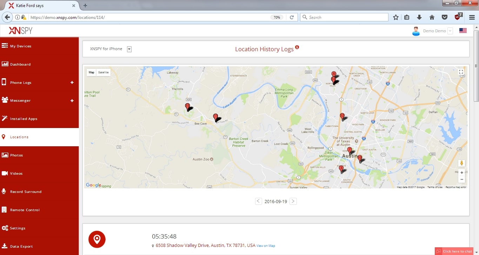The image size is (479, 255).
Task: Click the map marker near Bee Cave Rd
Action: tap(215, 118)
